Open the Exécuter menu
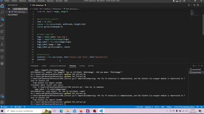 pos(50,1)
